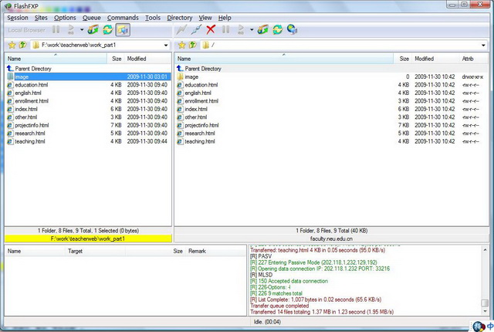The image size is (494, 332).
Task: Click the faculty.neu.edu.cn status label
Action: pyautogui.click(x=331, y=239)
